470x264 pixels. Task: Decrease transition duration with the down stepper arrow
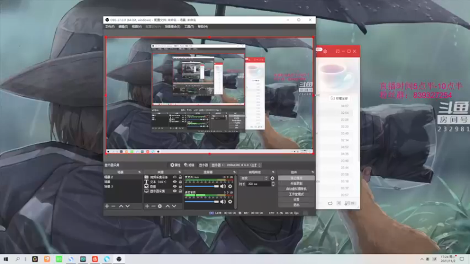[273, 185]
